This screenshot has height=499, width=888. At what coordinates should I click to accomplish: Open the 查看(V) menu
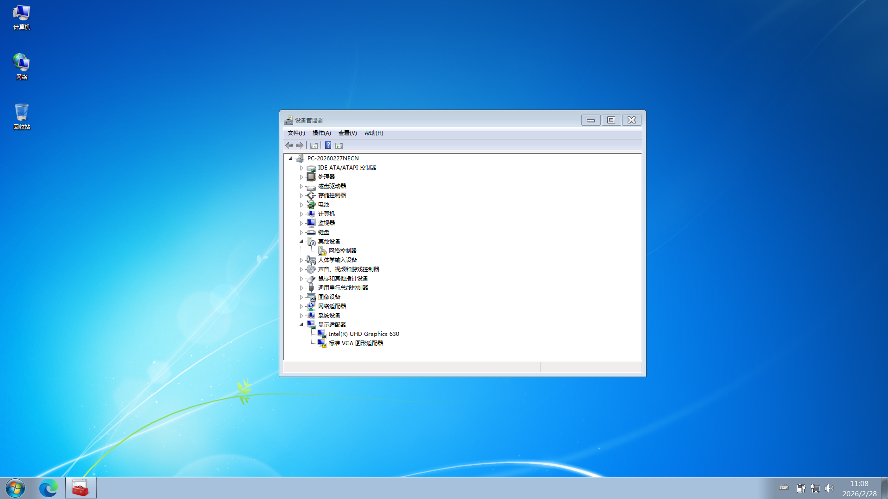[347, 133]
